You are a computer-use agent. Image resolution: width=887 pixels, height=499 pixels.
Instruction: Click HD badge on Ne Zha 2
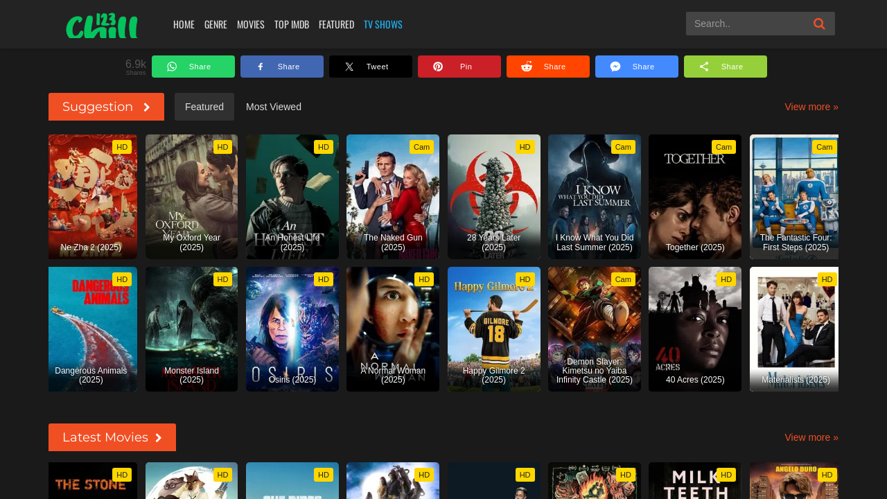[x=122, y=147]
